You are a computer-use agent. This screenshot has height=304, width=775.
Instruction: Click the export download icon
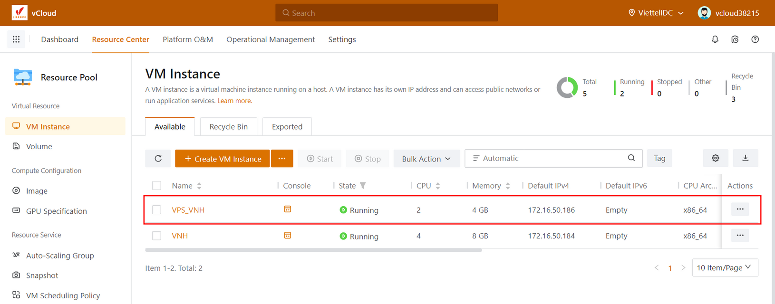tap(745, 158)
